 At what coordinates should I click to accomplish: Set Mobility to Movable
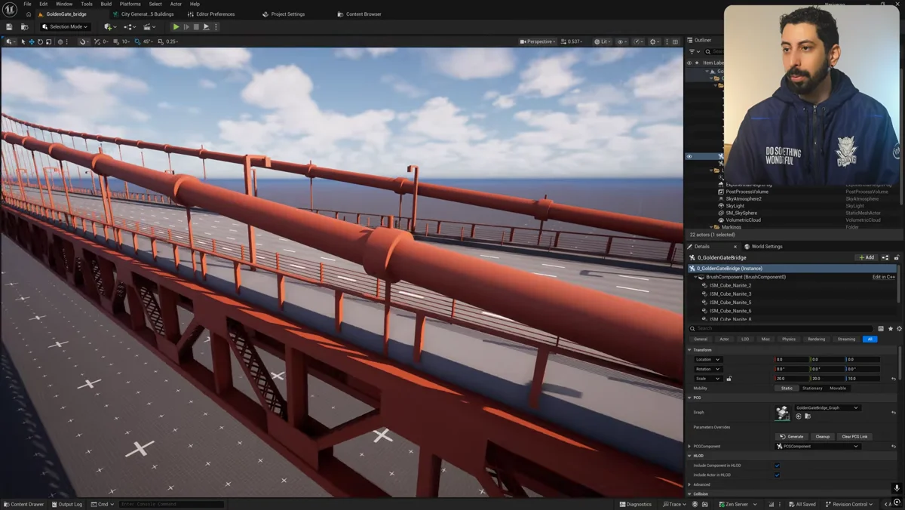pyautogui.click(x=838, y=389)
